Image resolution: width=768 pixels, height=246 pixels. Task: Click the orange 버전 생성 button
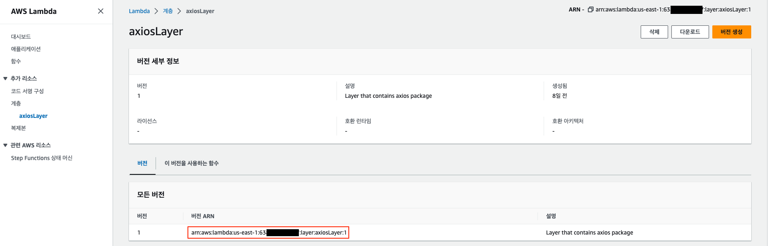click(x=732, y=32)
